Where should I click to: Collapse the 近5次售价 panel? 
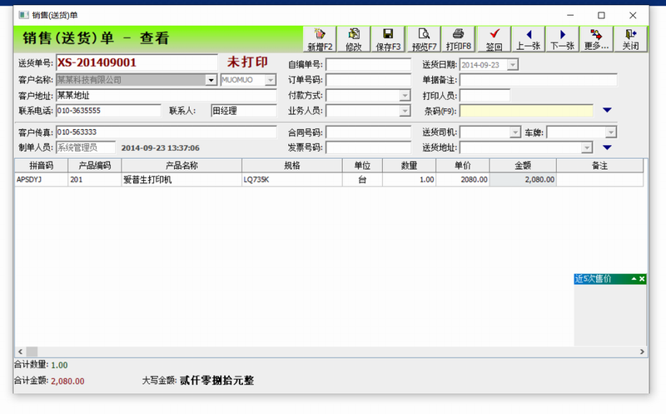pyautogui.click(x=634, y=279)
